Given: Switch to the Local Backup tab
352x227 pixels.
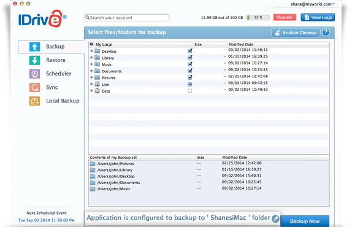Looking at the screenshot, I should point(51,101).
